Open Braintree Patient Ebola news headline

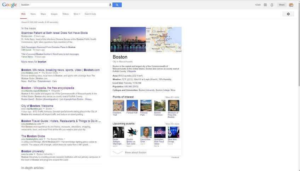click(x=54, y=33)
